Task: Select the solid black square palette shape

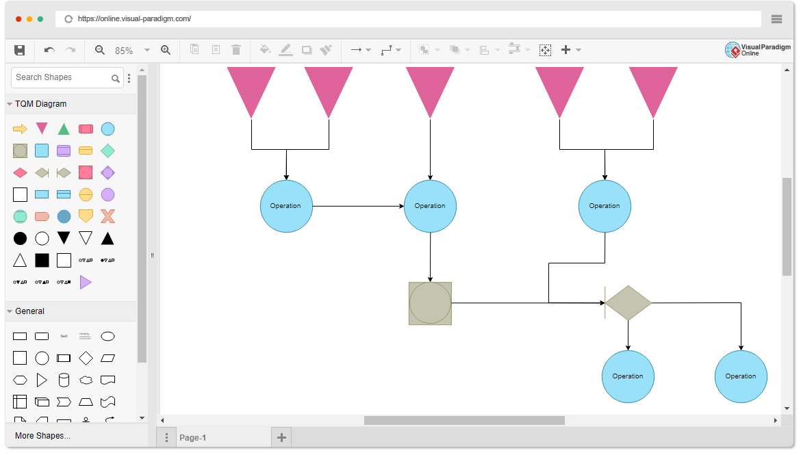Action: (x=42, y=261)
